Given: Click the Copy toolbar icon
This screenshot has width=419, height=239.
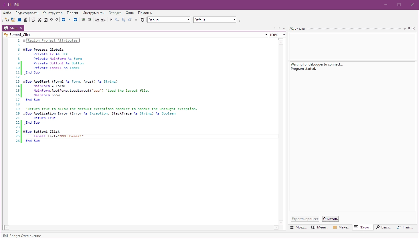Looking at the screenshot, I should coord(33,20).
